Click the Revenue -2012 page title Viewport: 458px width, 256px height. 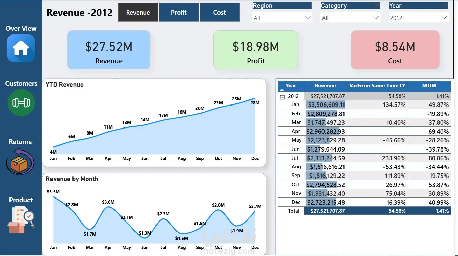tap(80, 13)
